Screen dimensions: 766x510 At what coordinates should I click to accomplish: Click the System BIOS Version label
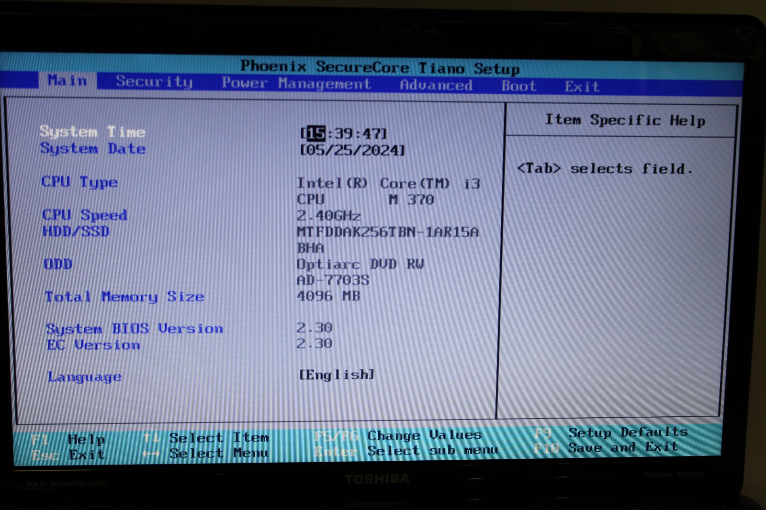click(135, 329)
